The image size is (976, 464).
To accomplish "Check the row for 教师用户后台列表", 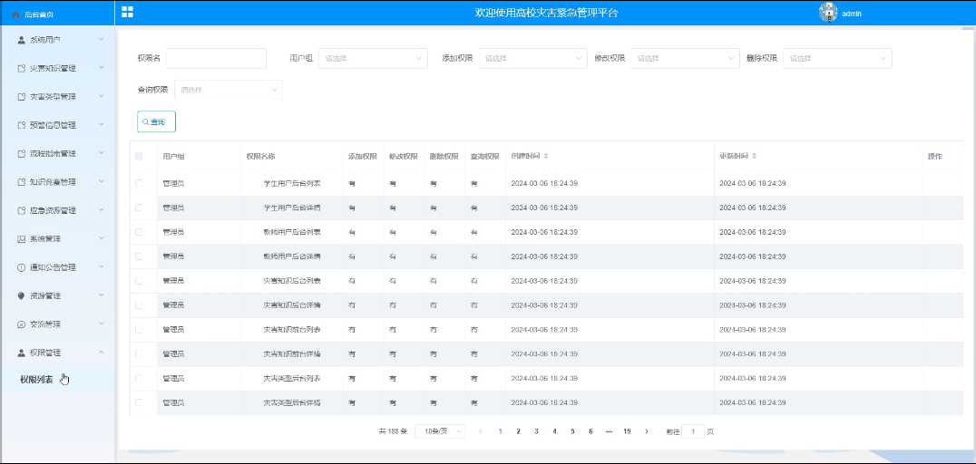I will pyautogui.click(x=139, y=231).
